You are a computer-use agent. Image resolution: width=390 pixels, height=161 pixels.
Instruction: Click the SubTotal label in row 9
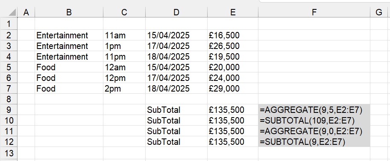tap(176, 109)
